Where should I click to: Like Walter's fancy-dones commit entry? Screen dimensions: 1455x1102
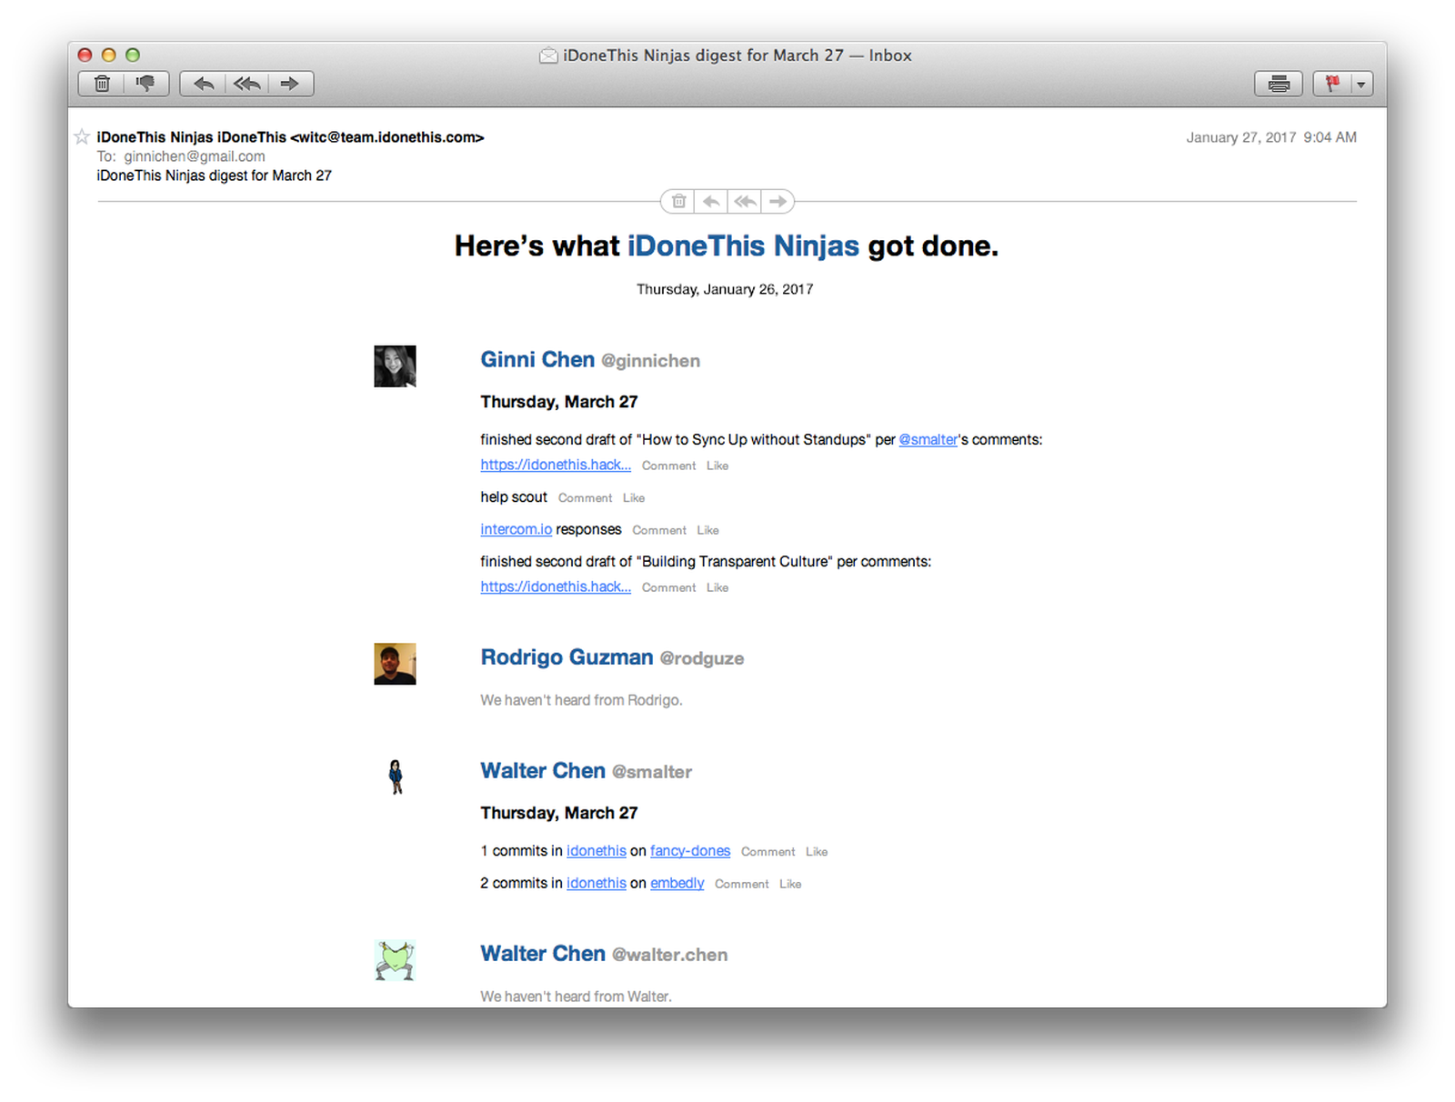click(816, 851)
